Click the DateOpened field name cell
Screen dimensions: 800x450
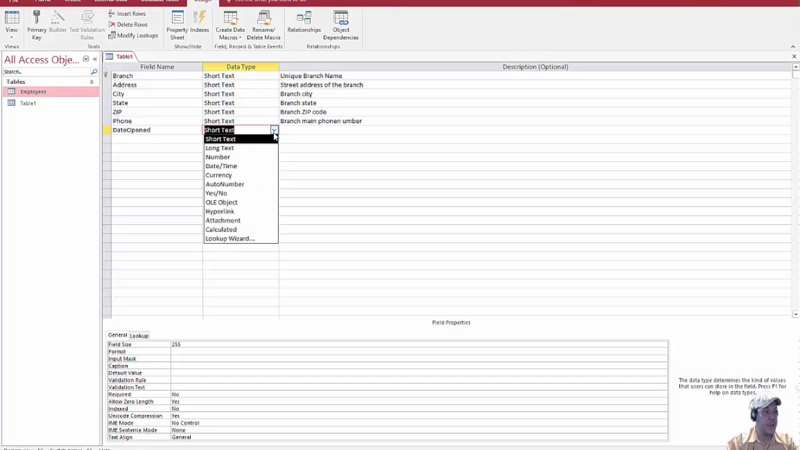pyautogui.click(x=157, y=130)
